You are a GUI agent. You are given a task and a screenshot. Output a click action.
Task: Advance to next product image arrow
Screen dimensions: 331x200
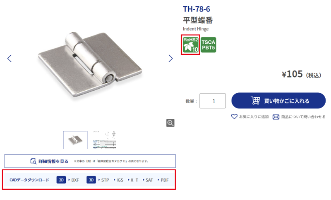coord(170,58)
